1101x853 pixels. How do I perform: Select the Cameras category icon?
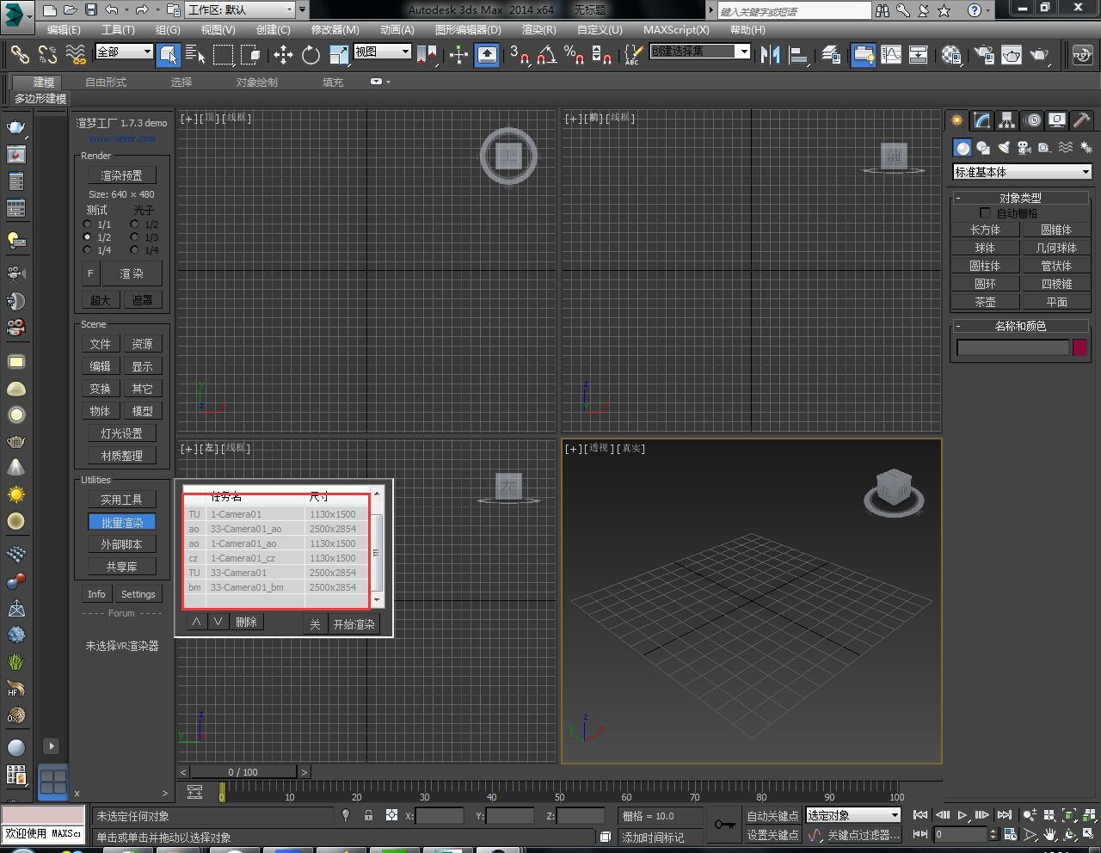pos(1024,148)
